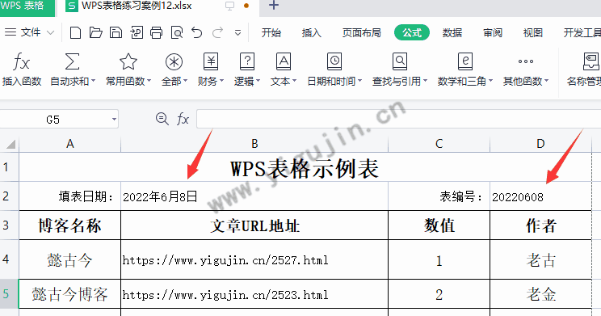
Task: Select column A header
Action: coord(69,144)
